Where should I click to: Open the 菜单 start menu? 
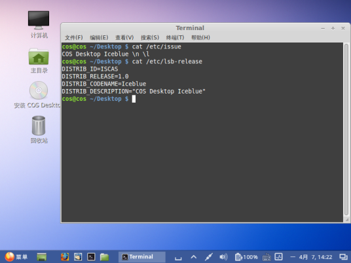tap(16, 256)
